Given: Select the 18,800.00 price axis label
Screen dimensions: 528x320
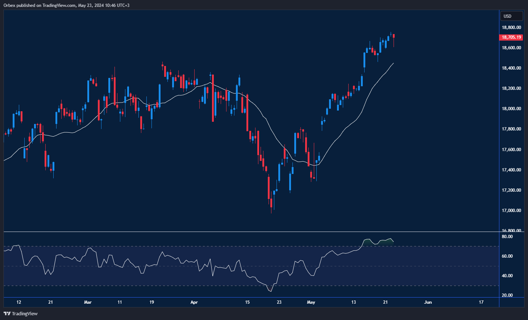Looking at the screenshot, I should (511, 28).
